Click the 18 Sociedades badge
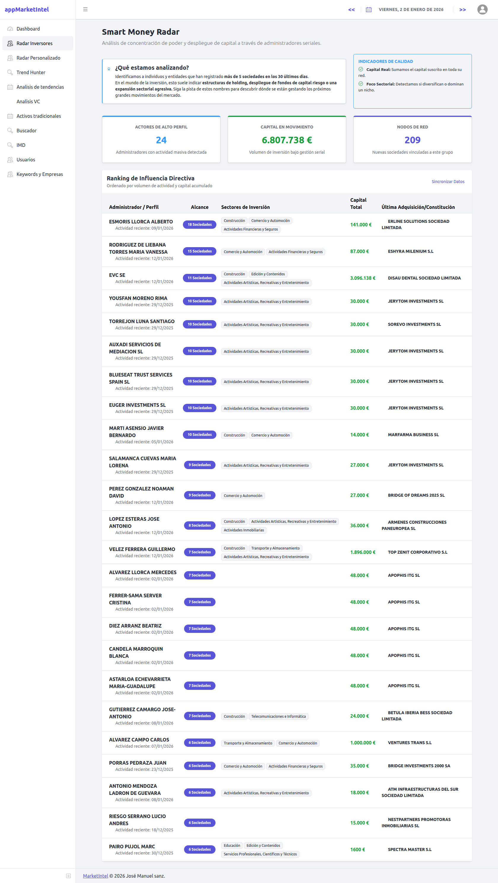 pos(199,225)
